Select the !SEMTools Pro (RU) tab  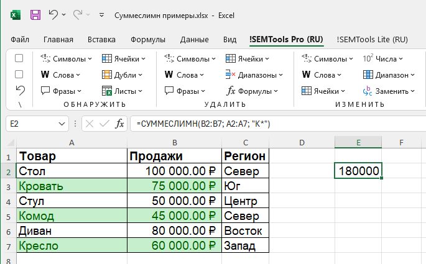286,40
